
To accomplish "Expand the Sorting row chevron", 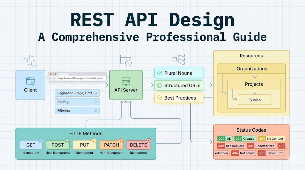I will [96, 102].
